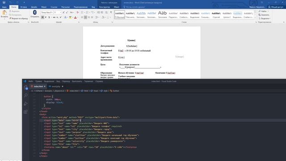Image resolution: width=286 pixels, height=161 pixels.
Task: Center align text in Word
Action: pyautogui.click(x=85, y=17)
